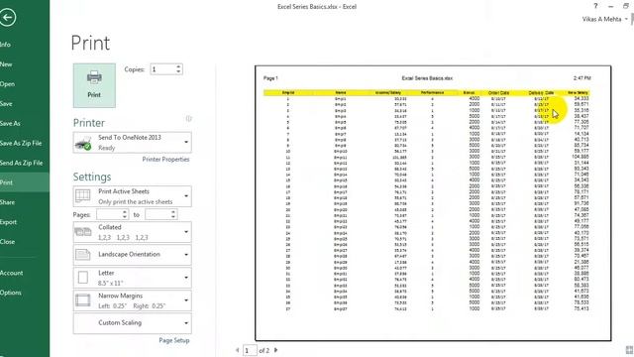
Task: Go to previous preview page arrow
Action: 238,350
